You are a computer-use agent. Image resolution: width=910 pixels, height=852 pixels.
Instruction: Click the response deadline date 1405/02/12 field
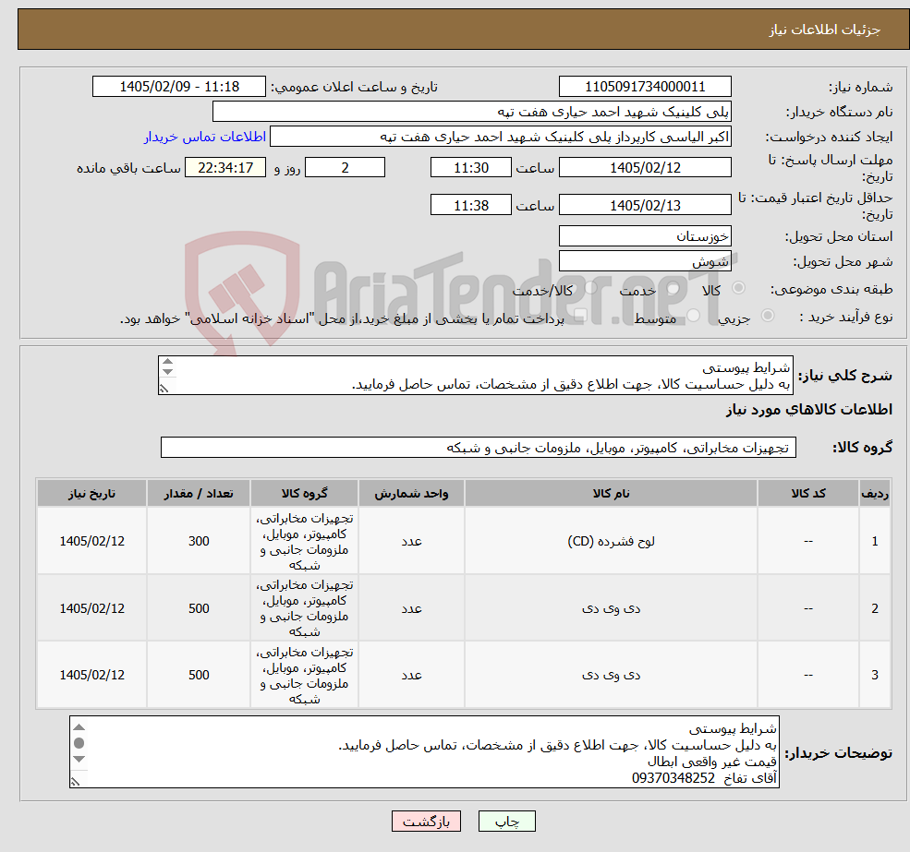645,168
